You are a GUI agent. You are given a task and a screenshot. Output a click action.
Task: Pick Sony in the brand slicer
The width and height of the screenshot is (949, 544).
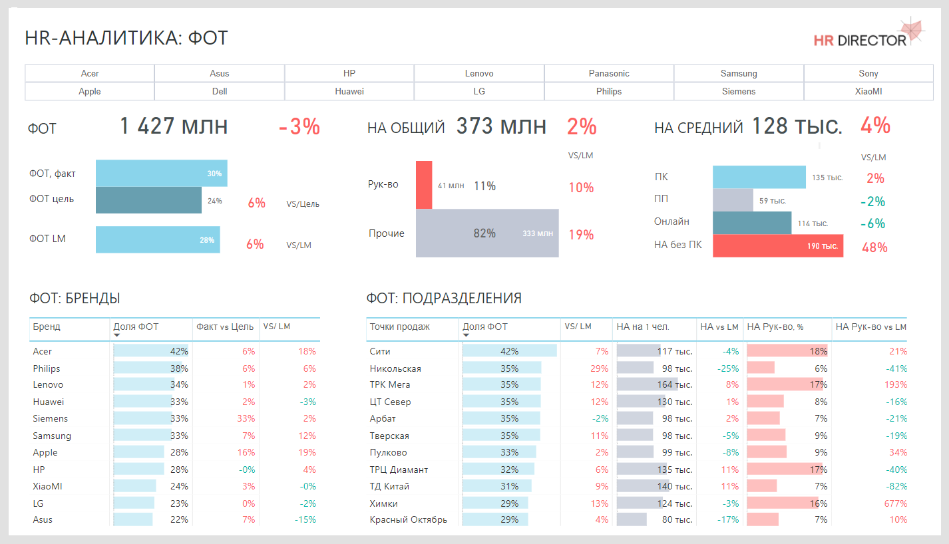868,73
